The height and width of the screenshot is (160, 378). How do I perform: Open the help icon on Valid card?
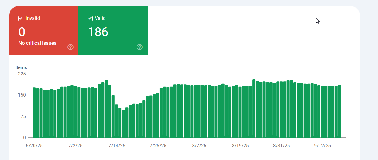tap(140, 47)
